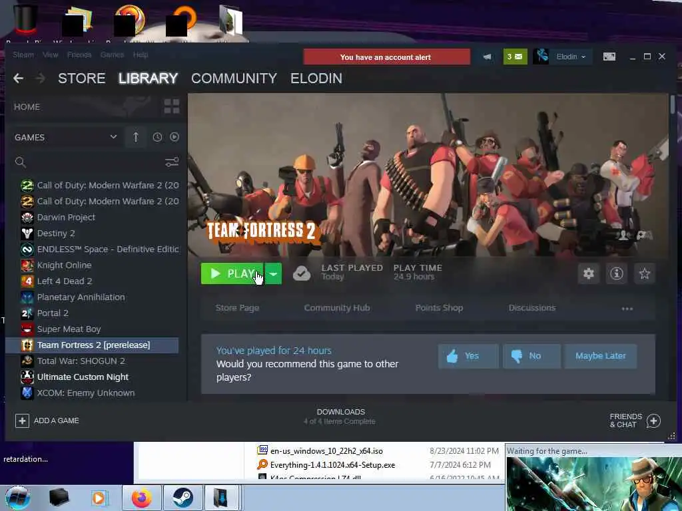
Task: Click the library search input field
Action: pos(94,162)
